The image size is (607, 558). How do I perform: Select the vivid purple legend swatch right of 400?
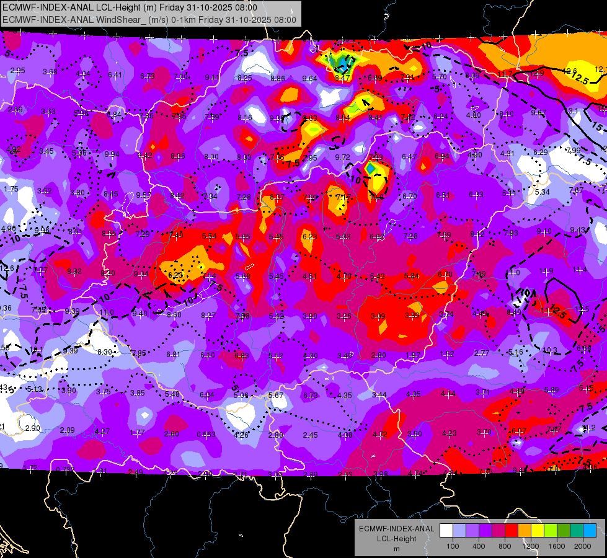click(x=485, y=530)
